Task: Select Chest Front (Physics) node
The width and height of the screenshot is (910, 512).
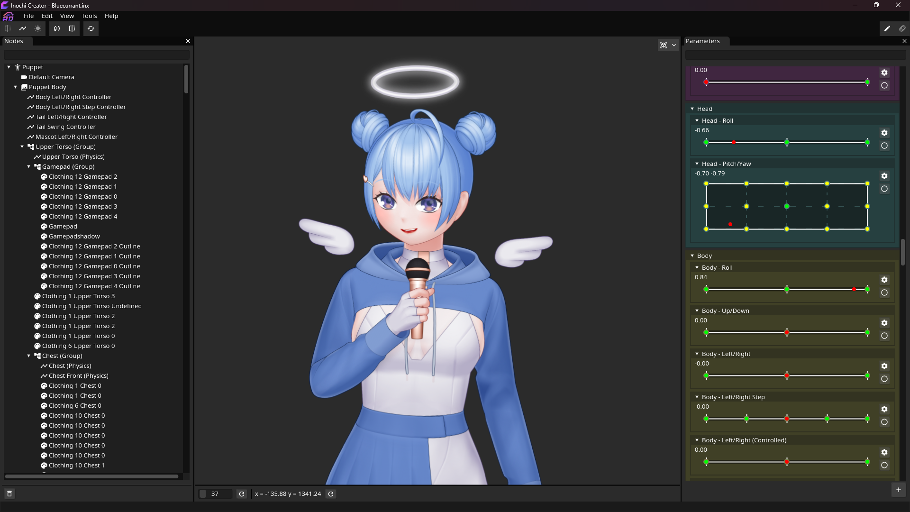Action: pos(79,376)
